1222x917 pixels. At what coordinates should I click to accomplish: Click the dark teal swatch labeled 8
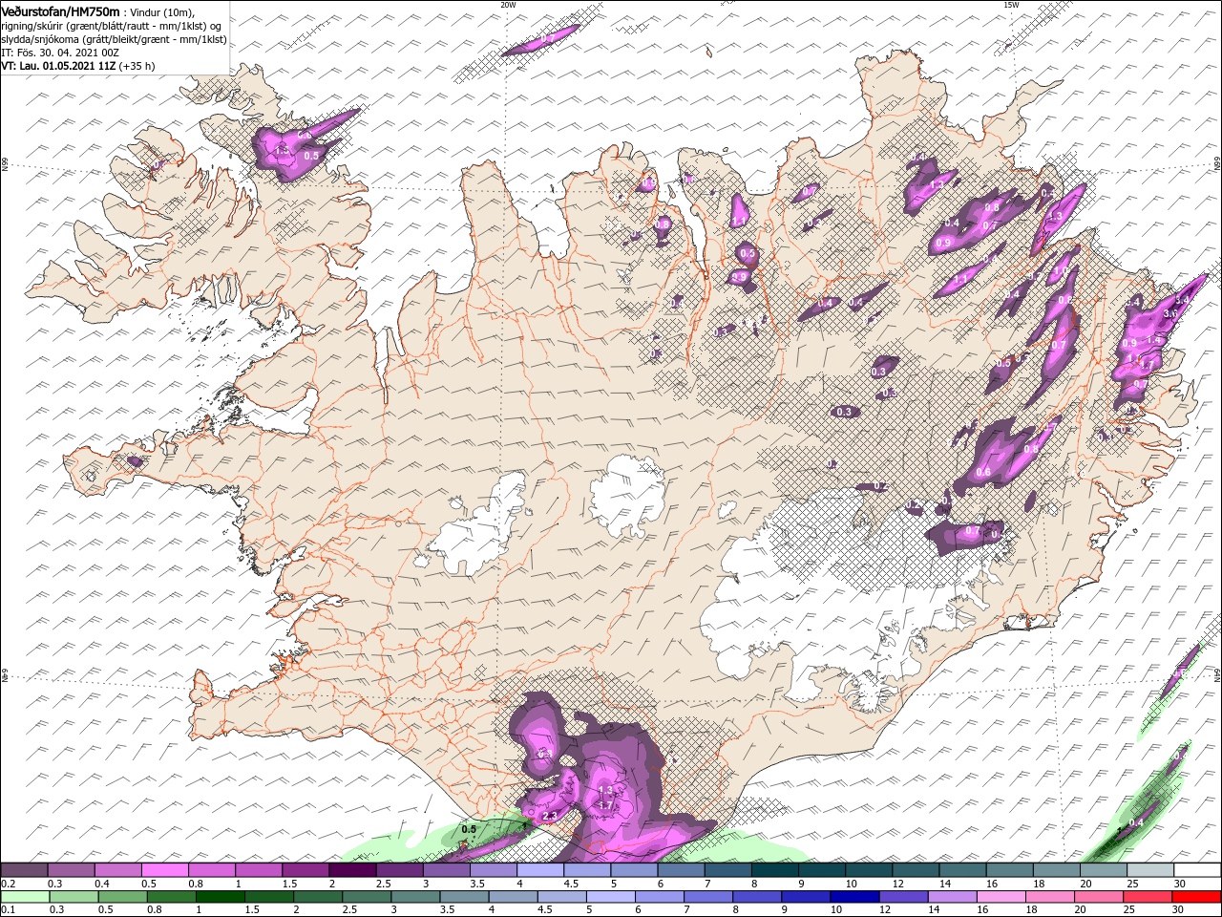pyautogui.click(x=774, y=870)
